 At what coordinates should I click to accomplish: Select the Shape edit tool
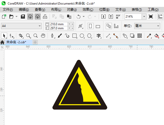click(12, 36)
